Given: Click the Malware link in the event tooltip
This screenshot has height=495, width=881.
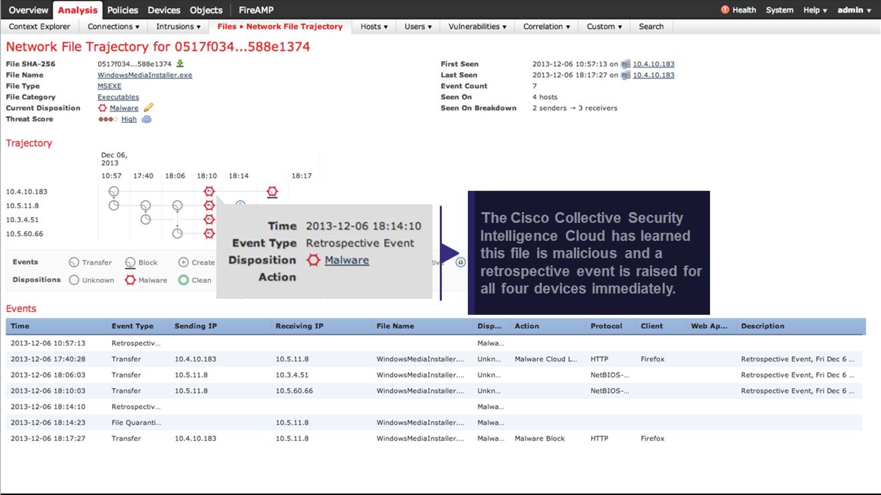Looking at the screenshot, I should pyautogui.click(x=346, y=260).
